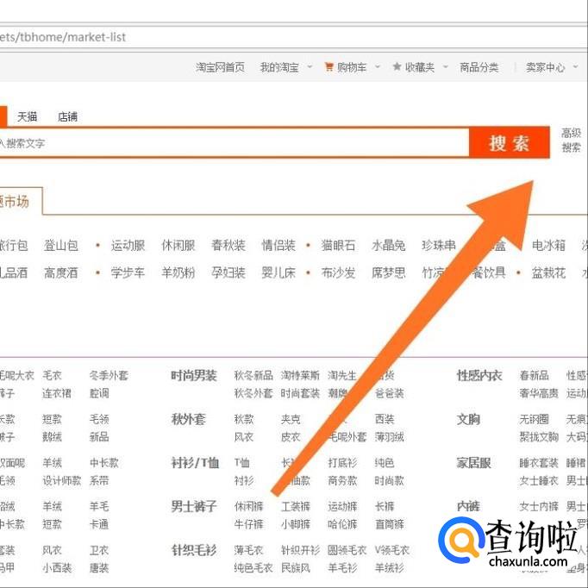This screenshot has height=588, width=588.
Task: Click the 工装裤 link
Action: coord(296,506)
